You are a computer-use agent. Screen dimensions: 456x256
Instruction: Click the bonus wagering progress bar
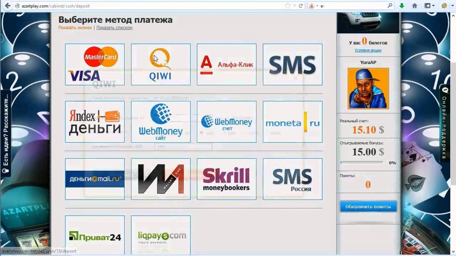(362, 163)
